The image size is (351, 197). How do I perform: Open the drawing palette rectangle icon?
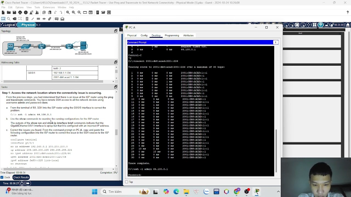(85, 13)
